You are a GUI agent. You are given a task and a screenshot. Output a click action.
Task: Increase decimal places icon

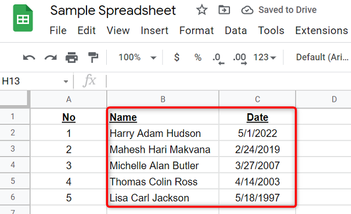tap(240, 59)
